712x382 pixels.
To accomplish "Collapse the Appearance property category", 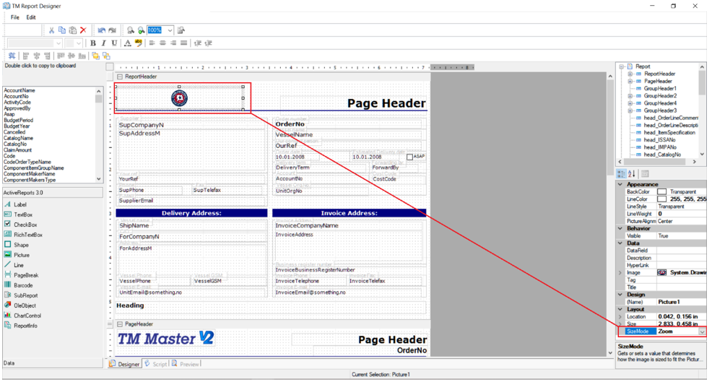I will [620, 185].
